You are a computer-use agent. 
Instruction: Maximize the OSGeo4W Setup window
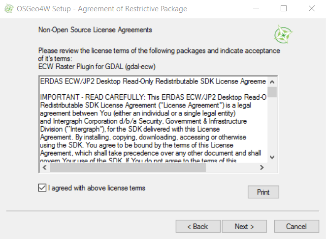click(x=284, y=8)
